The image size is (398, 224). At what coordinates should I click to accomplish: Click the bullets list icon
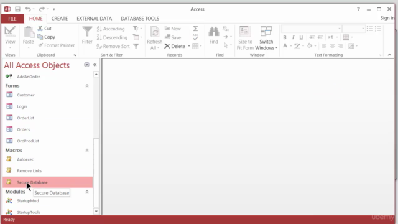[x=369, y=29]
